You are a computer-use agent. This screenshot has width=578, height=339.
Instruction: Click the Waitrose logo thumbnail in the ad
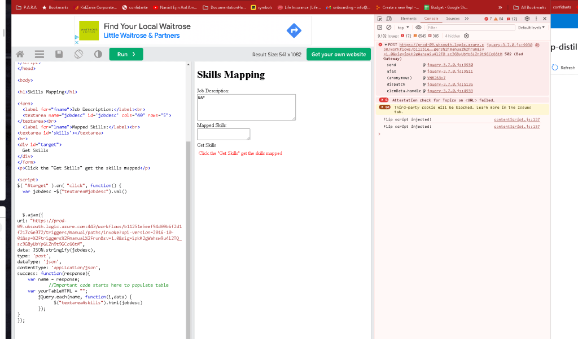[x=89, y=30]
